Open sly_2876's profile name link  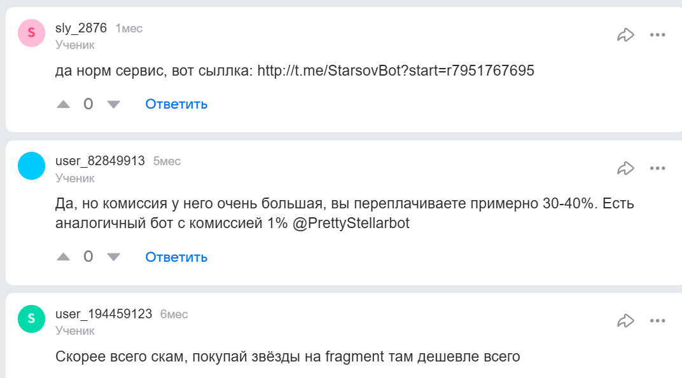tap(81, 28)
